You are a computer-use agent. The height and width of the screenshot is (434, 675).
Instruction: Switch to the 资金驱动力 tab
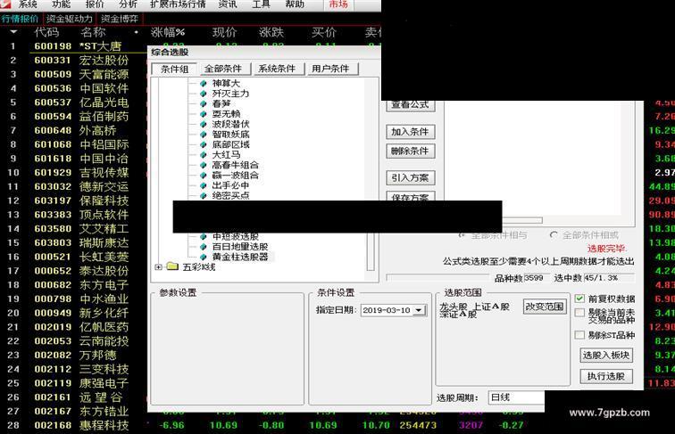(x=70, y=19)
